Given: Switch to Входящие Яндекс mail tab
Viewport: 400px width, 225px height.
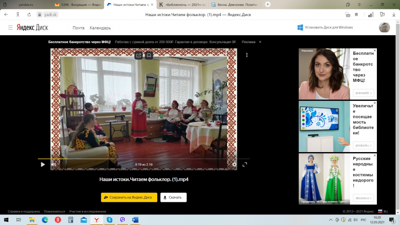Looking at the screenshot, I should click(78, 4).
